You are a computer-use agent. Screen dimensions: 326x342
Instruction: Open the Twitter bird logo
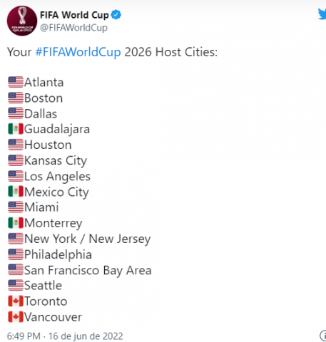[322, 14]
